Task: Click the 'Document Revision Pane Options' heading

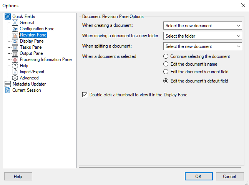Action: [113, 17]
